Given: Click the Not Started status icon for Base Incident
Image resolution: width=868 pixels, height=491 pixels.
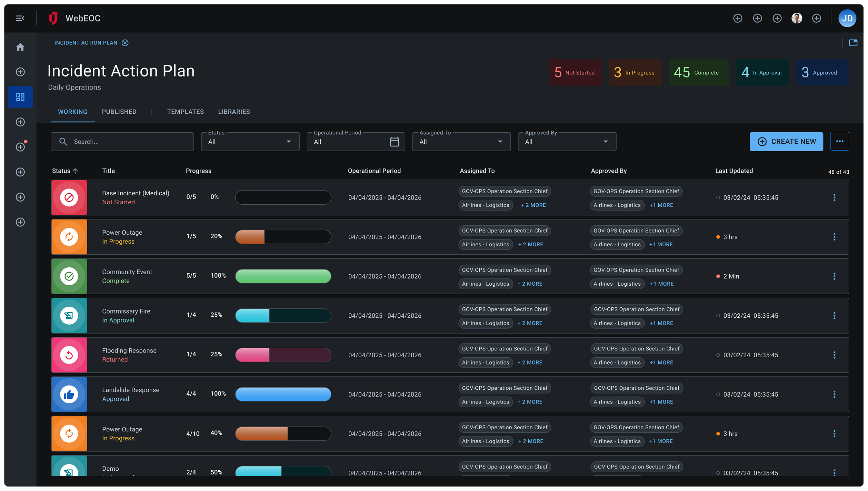Looking at the screenshot, I should 69,197.
